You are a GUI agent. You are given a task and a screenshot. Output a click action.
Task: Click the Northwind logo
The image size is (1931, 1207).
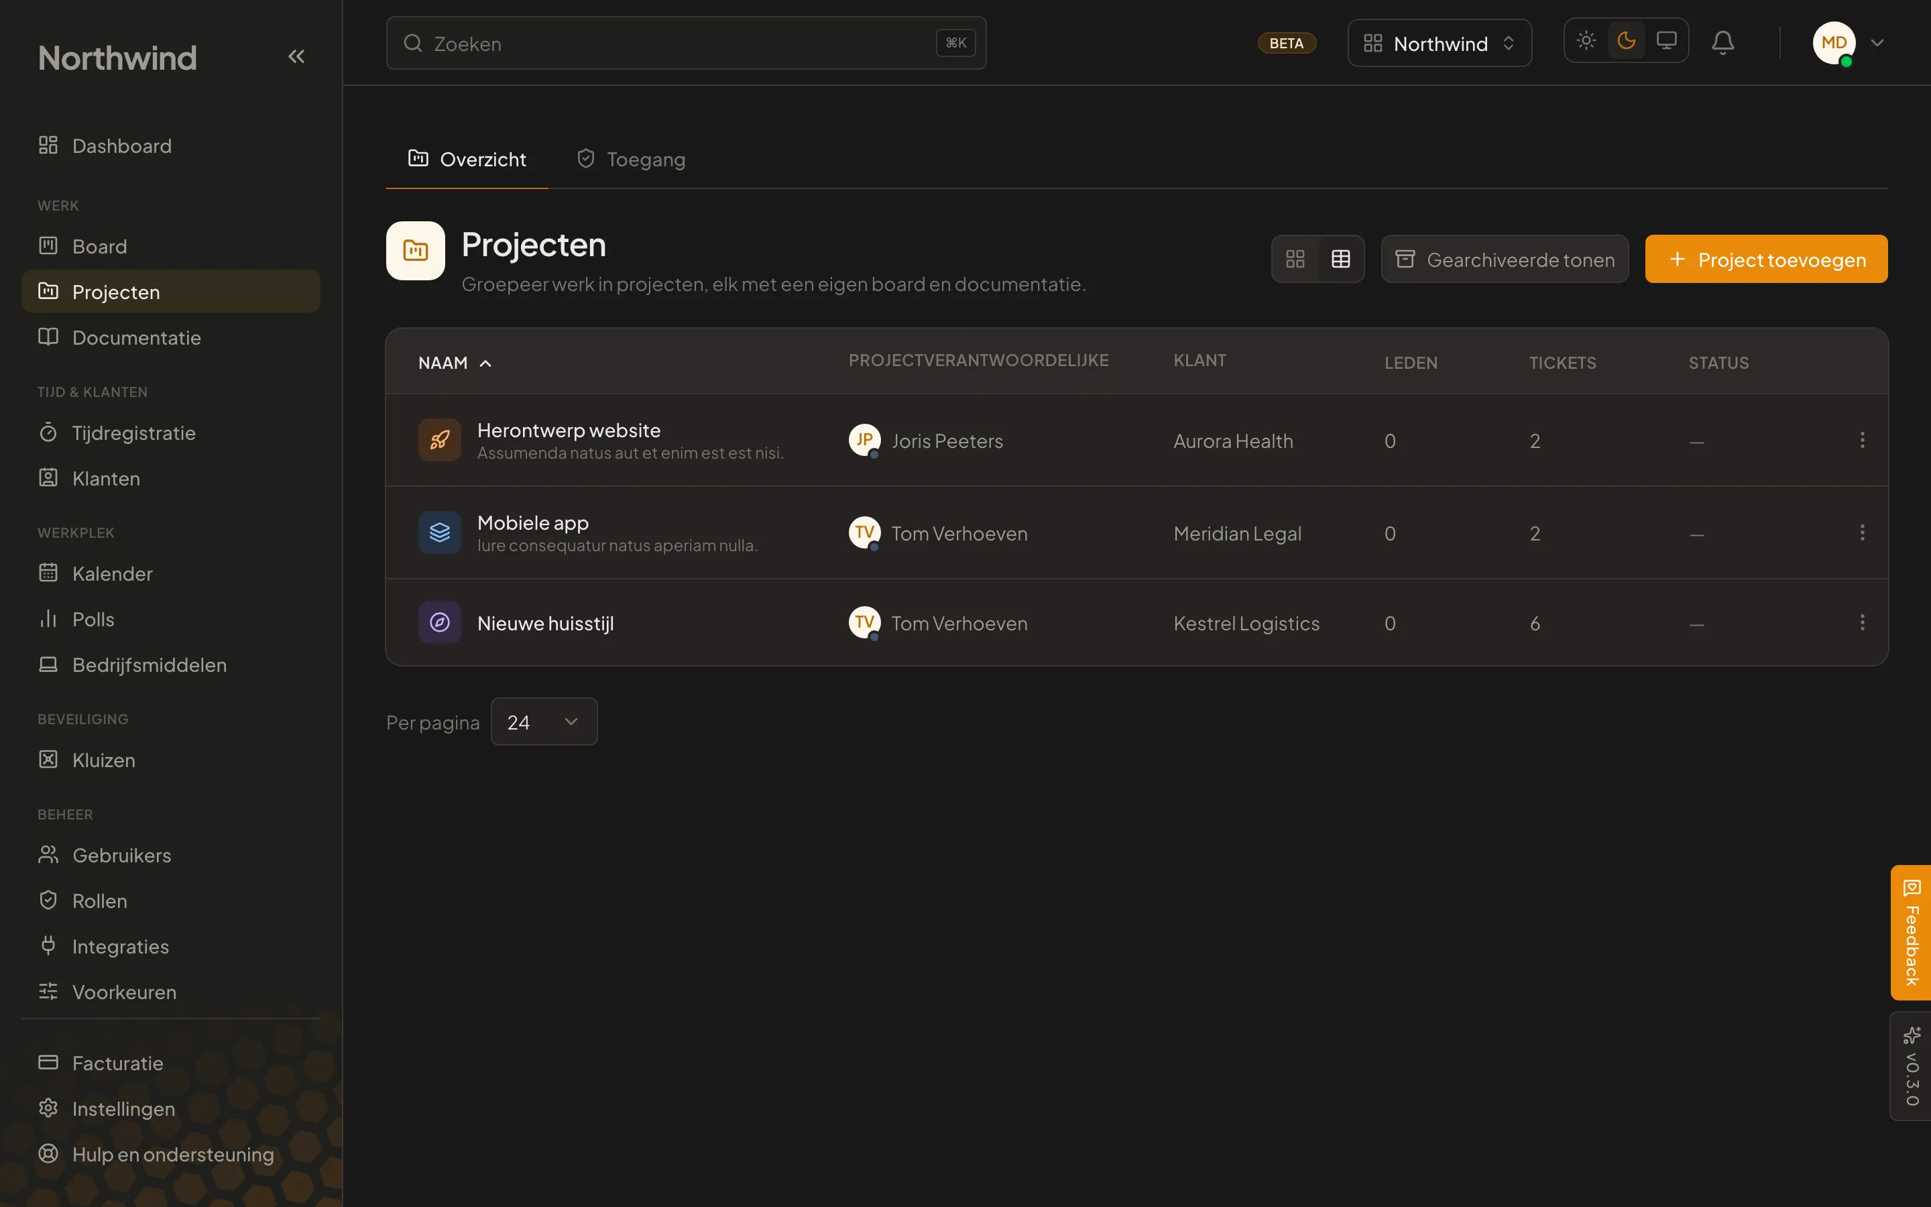coord(117,58)
